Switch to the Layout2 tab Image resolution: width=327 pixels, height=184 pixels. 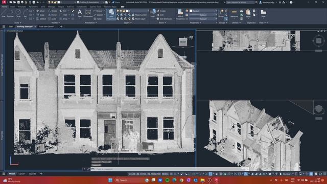click(x=32, y=174)
